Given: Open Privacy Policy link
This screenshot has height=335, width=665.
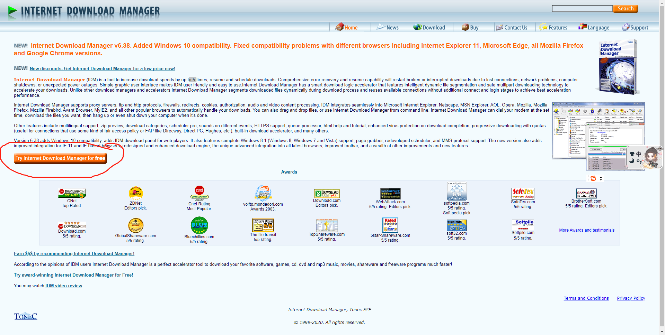Looking at the screenshot, I should (x=631, y=298).
